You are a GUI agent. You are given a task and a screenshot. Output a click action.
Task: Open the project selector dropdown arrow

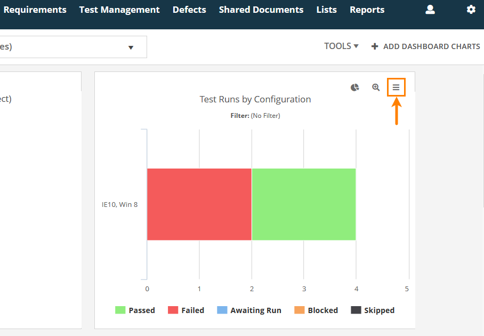[131, 47]
